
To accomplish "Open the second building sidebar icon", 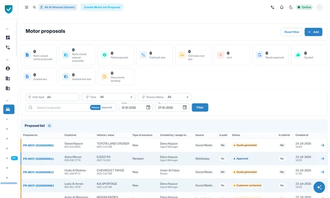I will click(8, 88).
